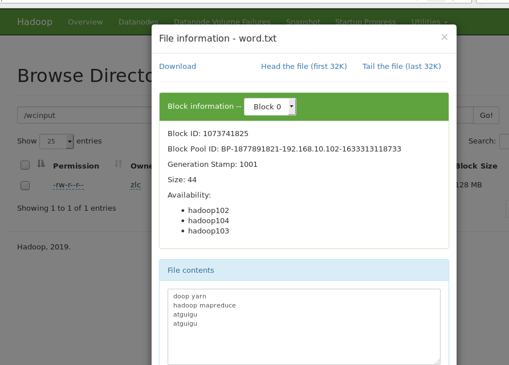Screen dimensions: 509x365
Task: Click the Block Size column header
Action: click(477, 166)
